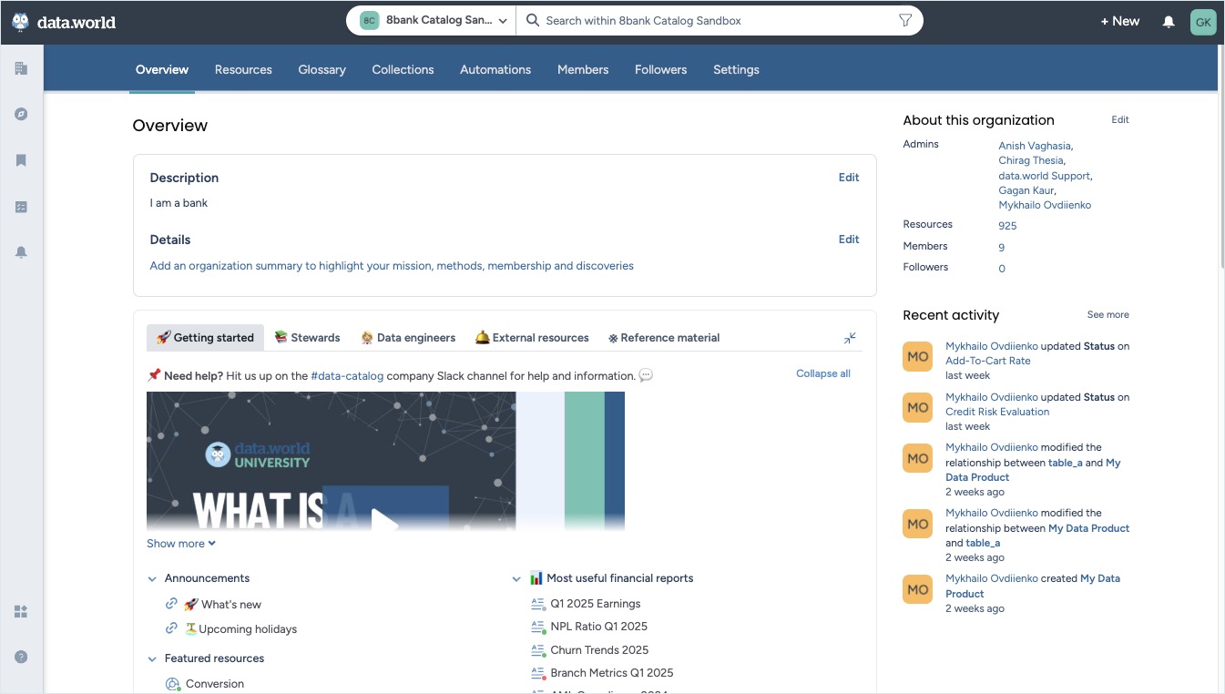This screenshot has height=694, width=1225.
Task: Select the Reference material tab
Action: pyautogui.click(x=664, y=338)
